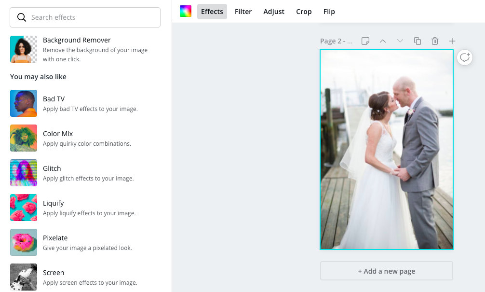Image resolution: width=485 pixels, height=292 pixels.
Task: Click the 'You may also like' heading
Action: 38,76
